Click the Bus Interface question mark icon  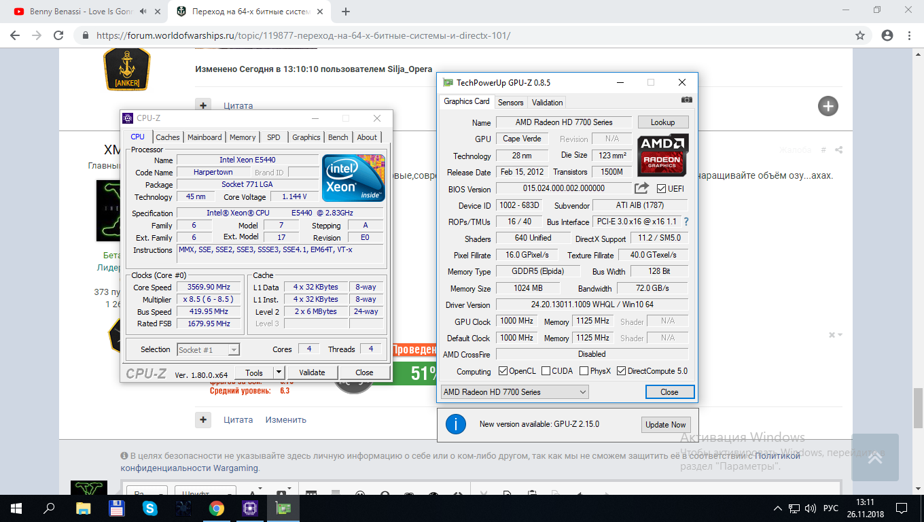click(x=686, y=222)
